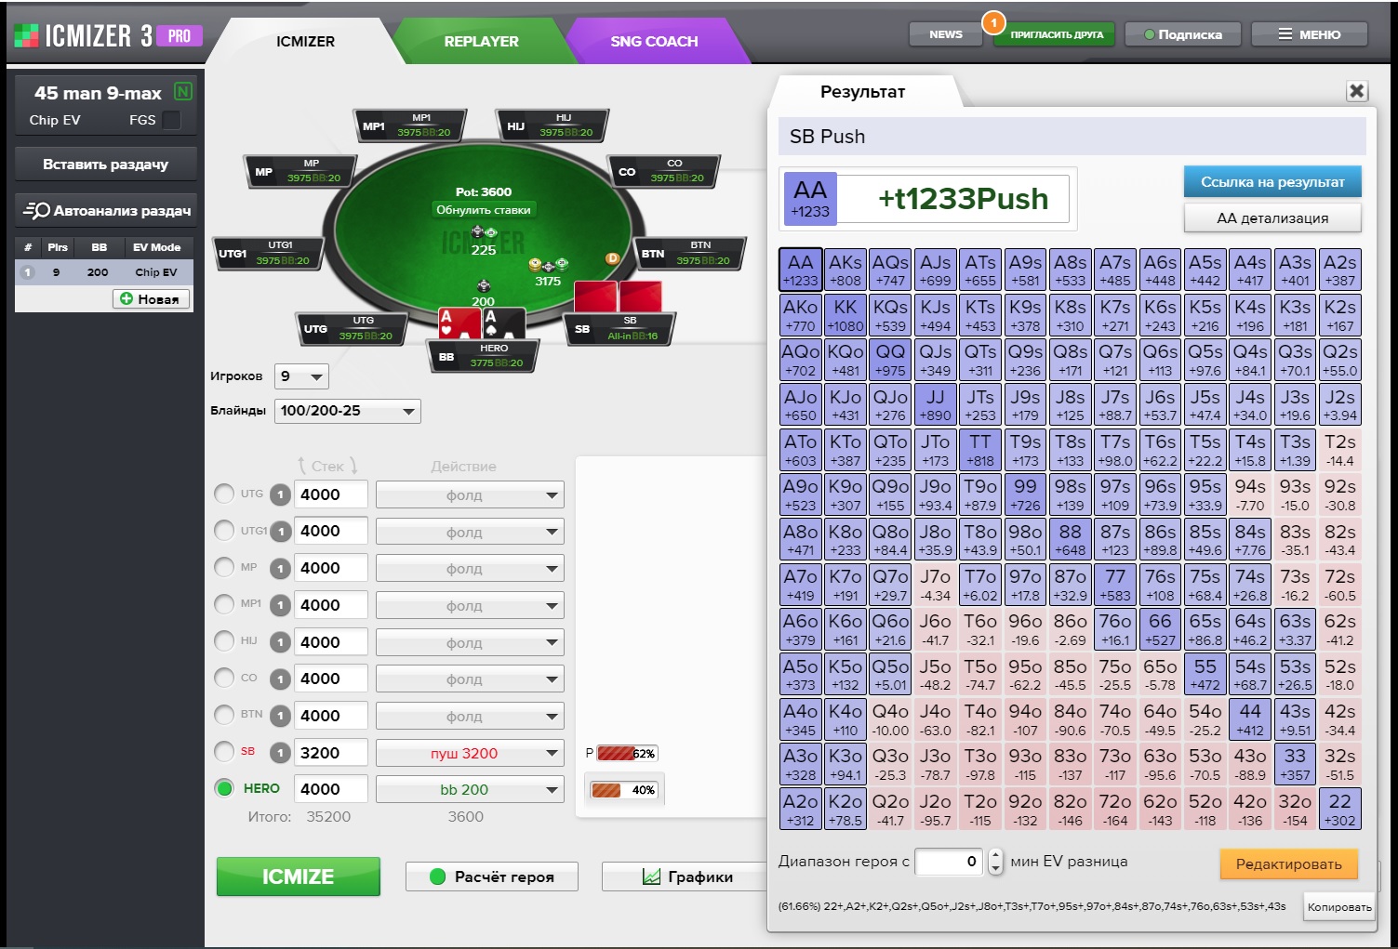This screenshot has height=949, width=1398.
Task: Click the hero's ace cards on the table
Action: click(x=482, y=323)
